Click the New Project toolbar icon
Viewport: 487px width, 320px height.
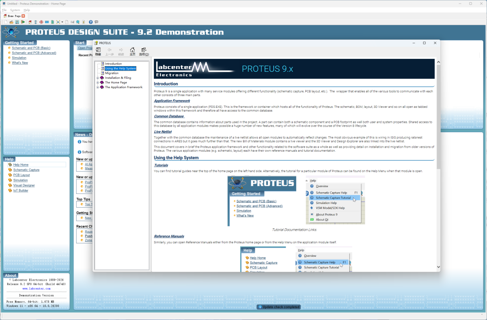[6, 22]
